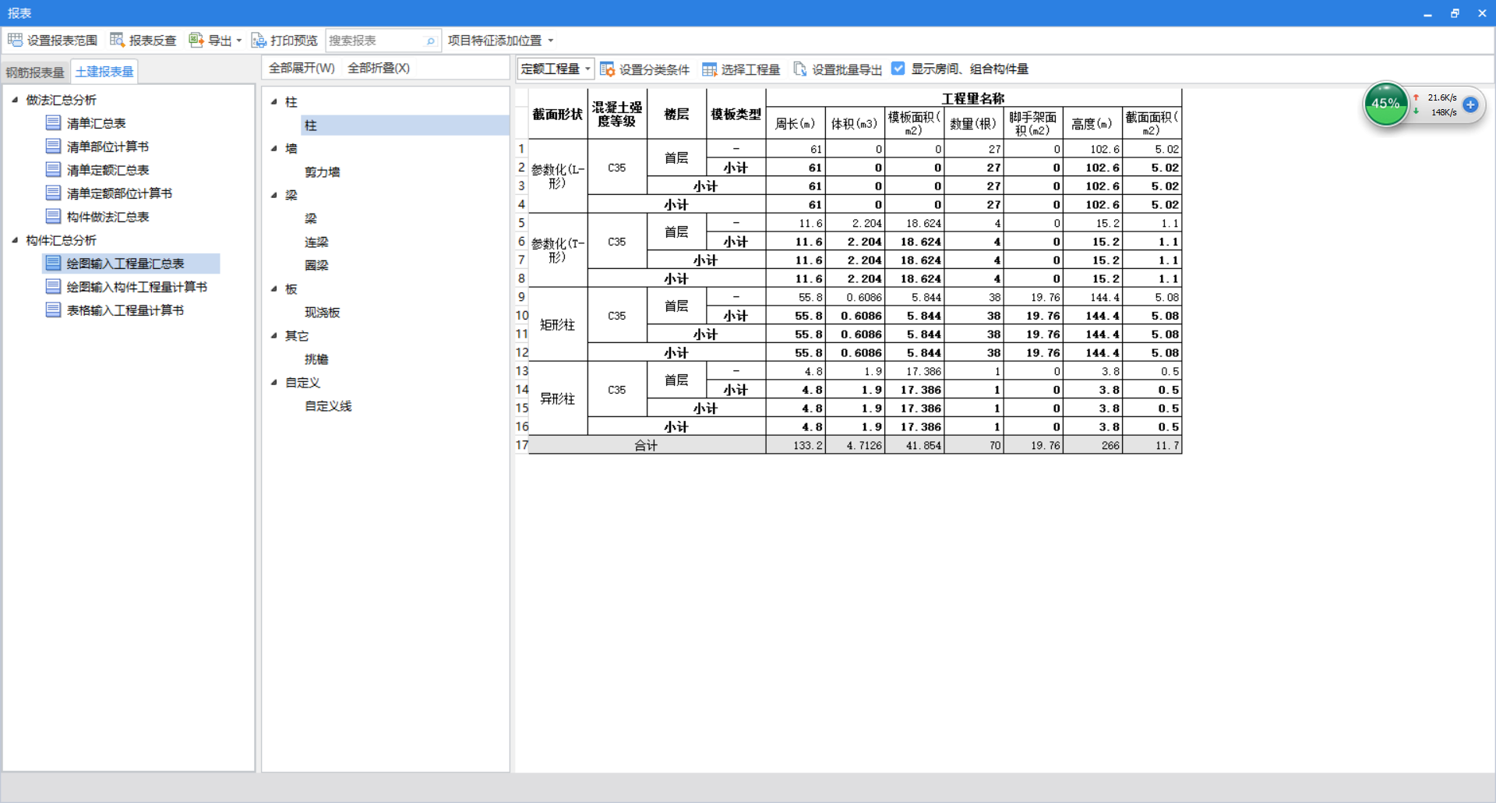The height and width of the screenshot is (803, 1496).
Task: Select the highlighted 柱 child item
Action: (404, 125)
